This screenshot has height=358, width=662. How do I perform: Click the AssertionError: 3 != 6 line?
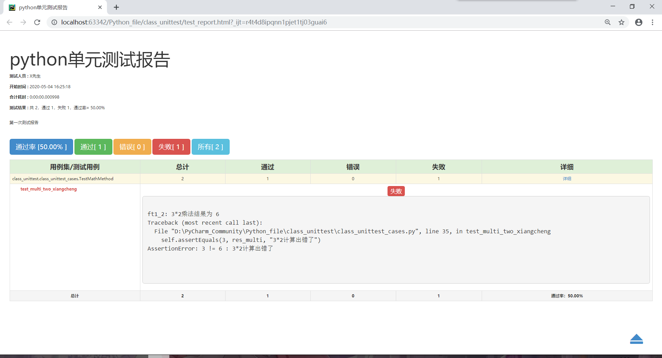point(210,249)
